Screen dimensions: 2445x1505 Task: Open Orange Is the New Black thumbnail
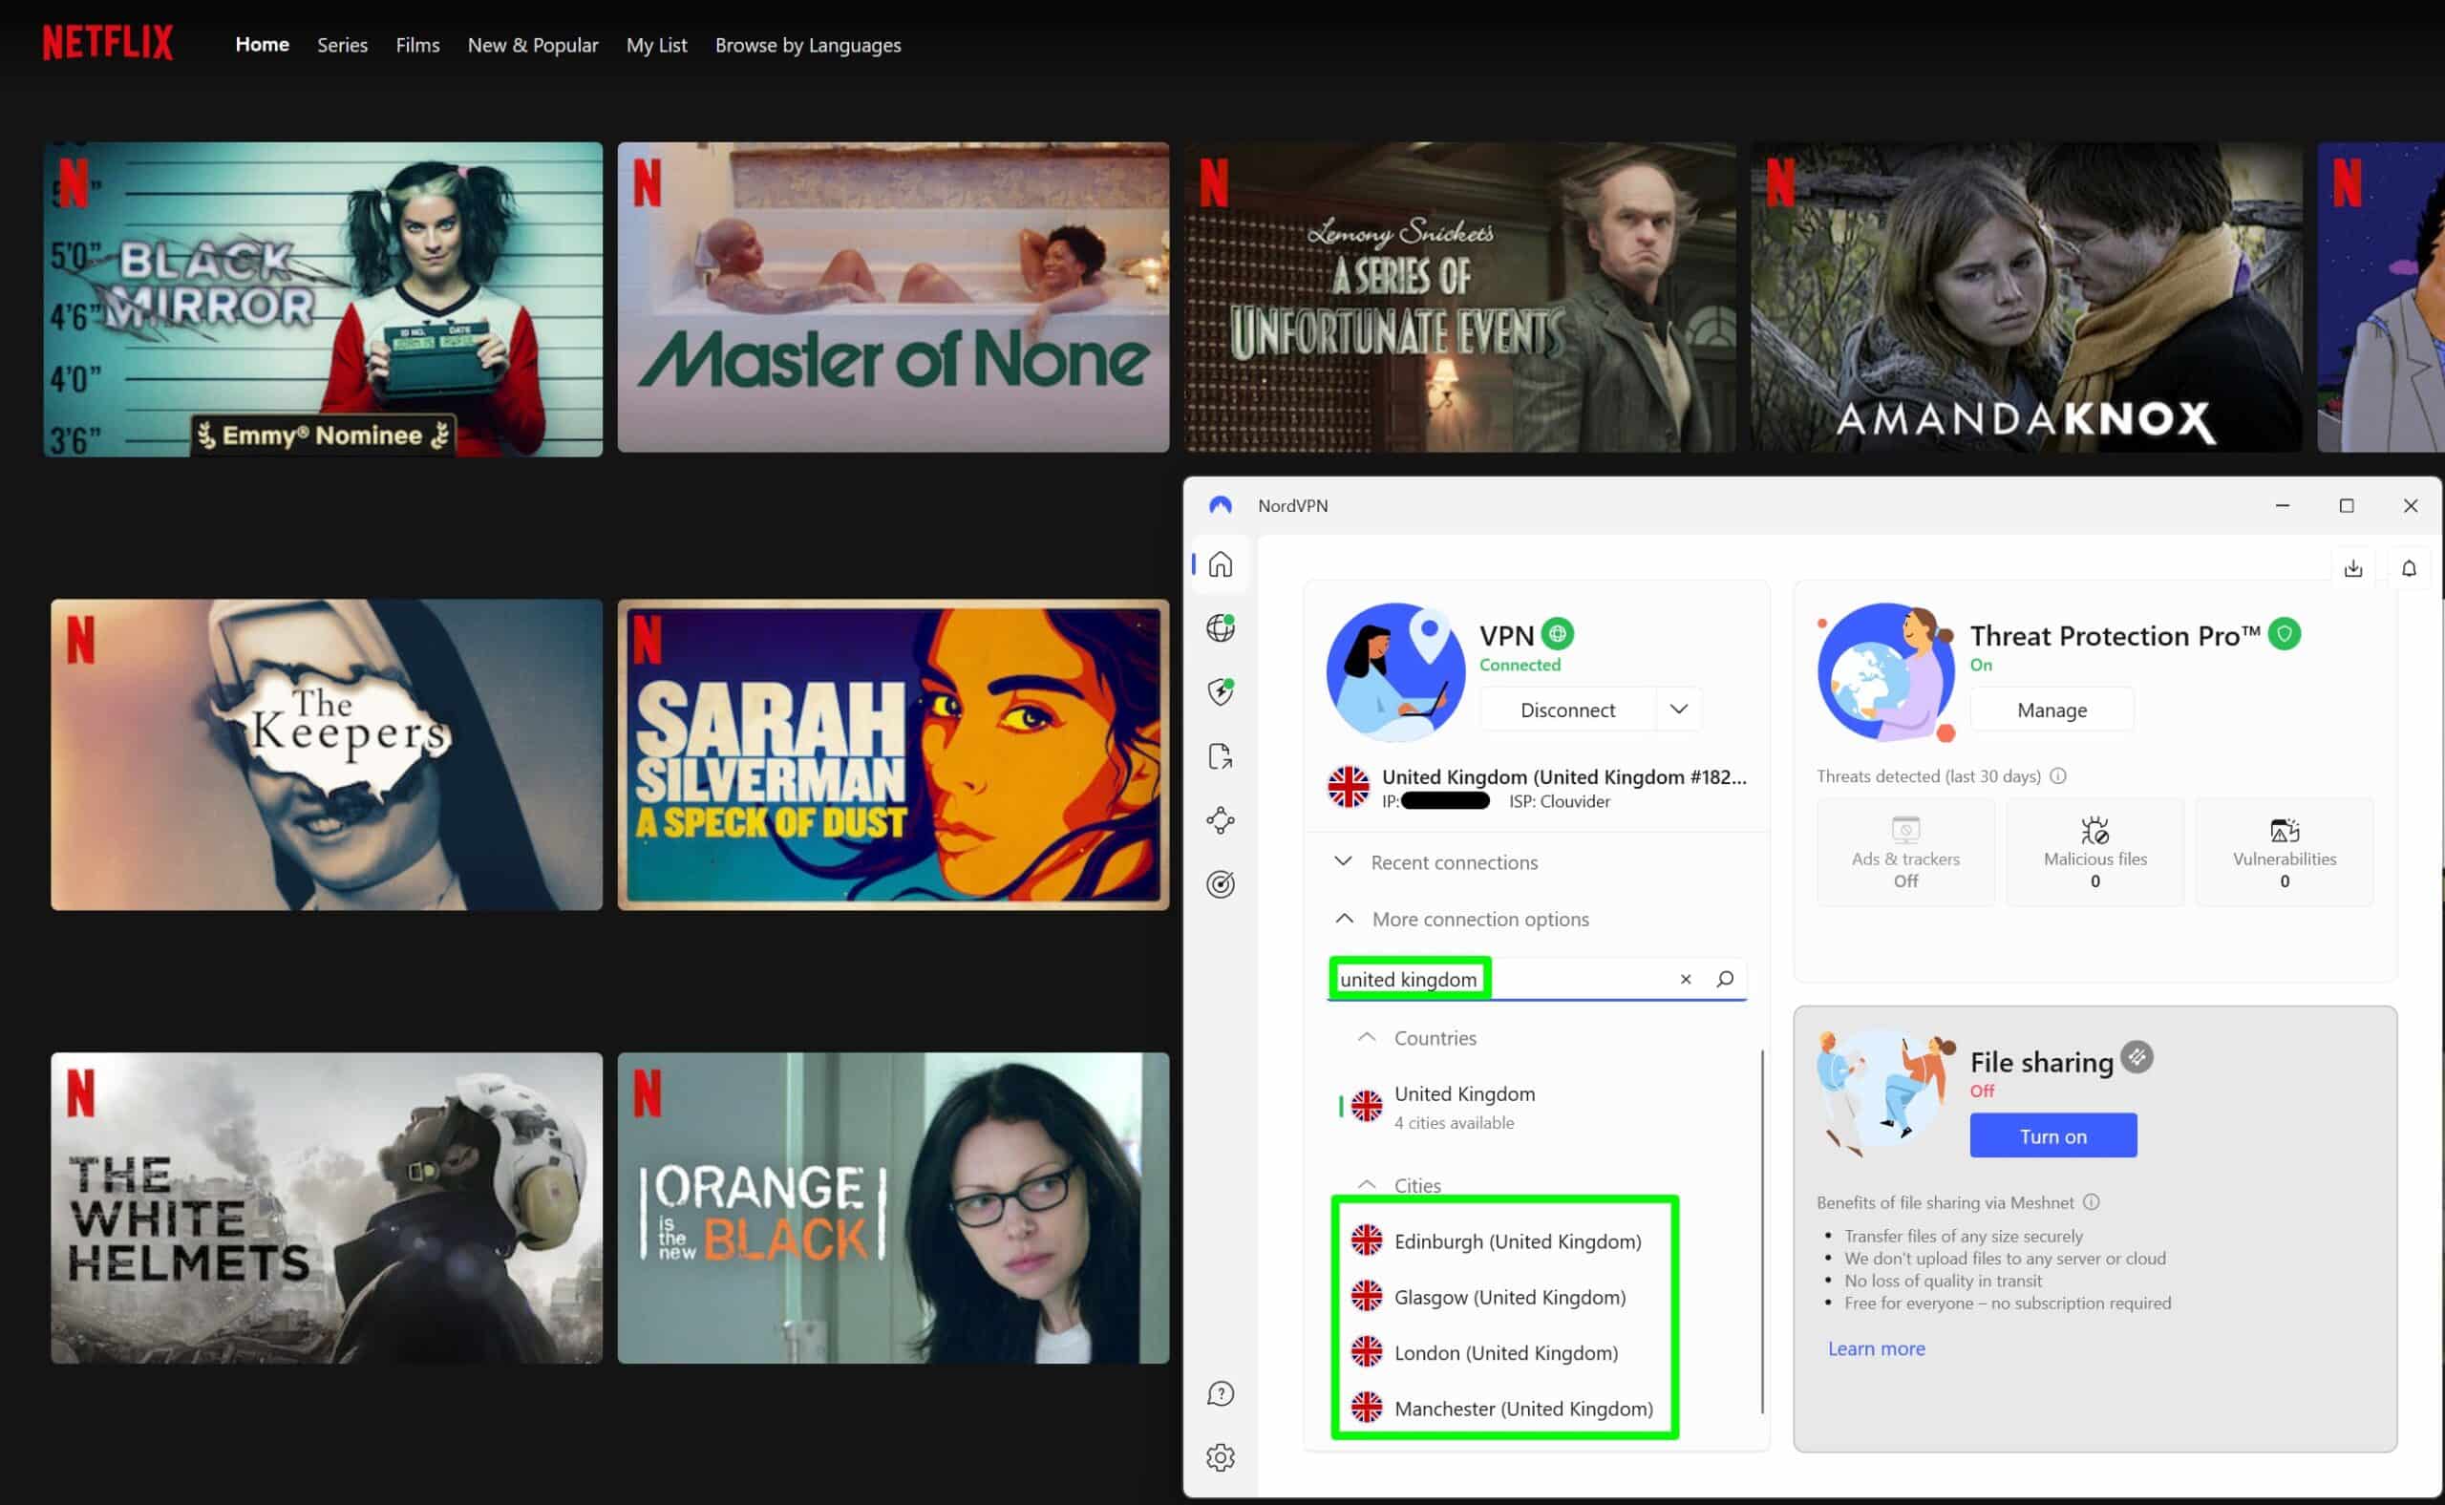893,1208
